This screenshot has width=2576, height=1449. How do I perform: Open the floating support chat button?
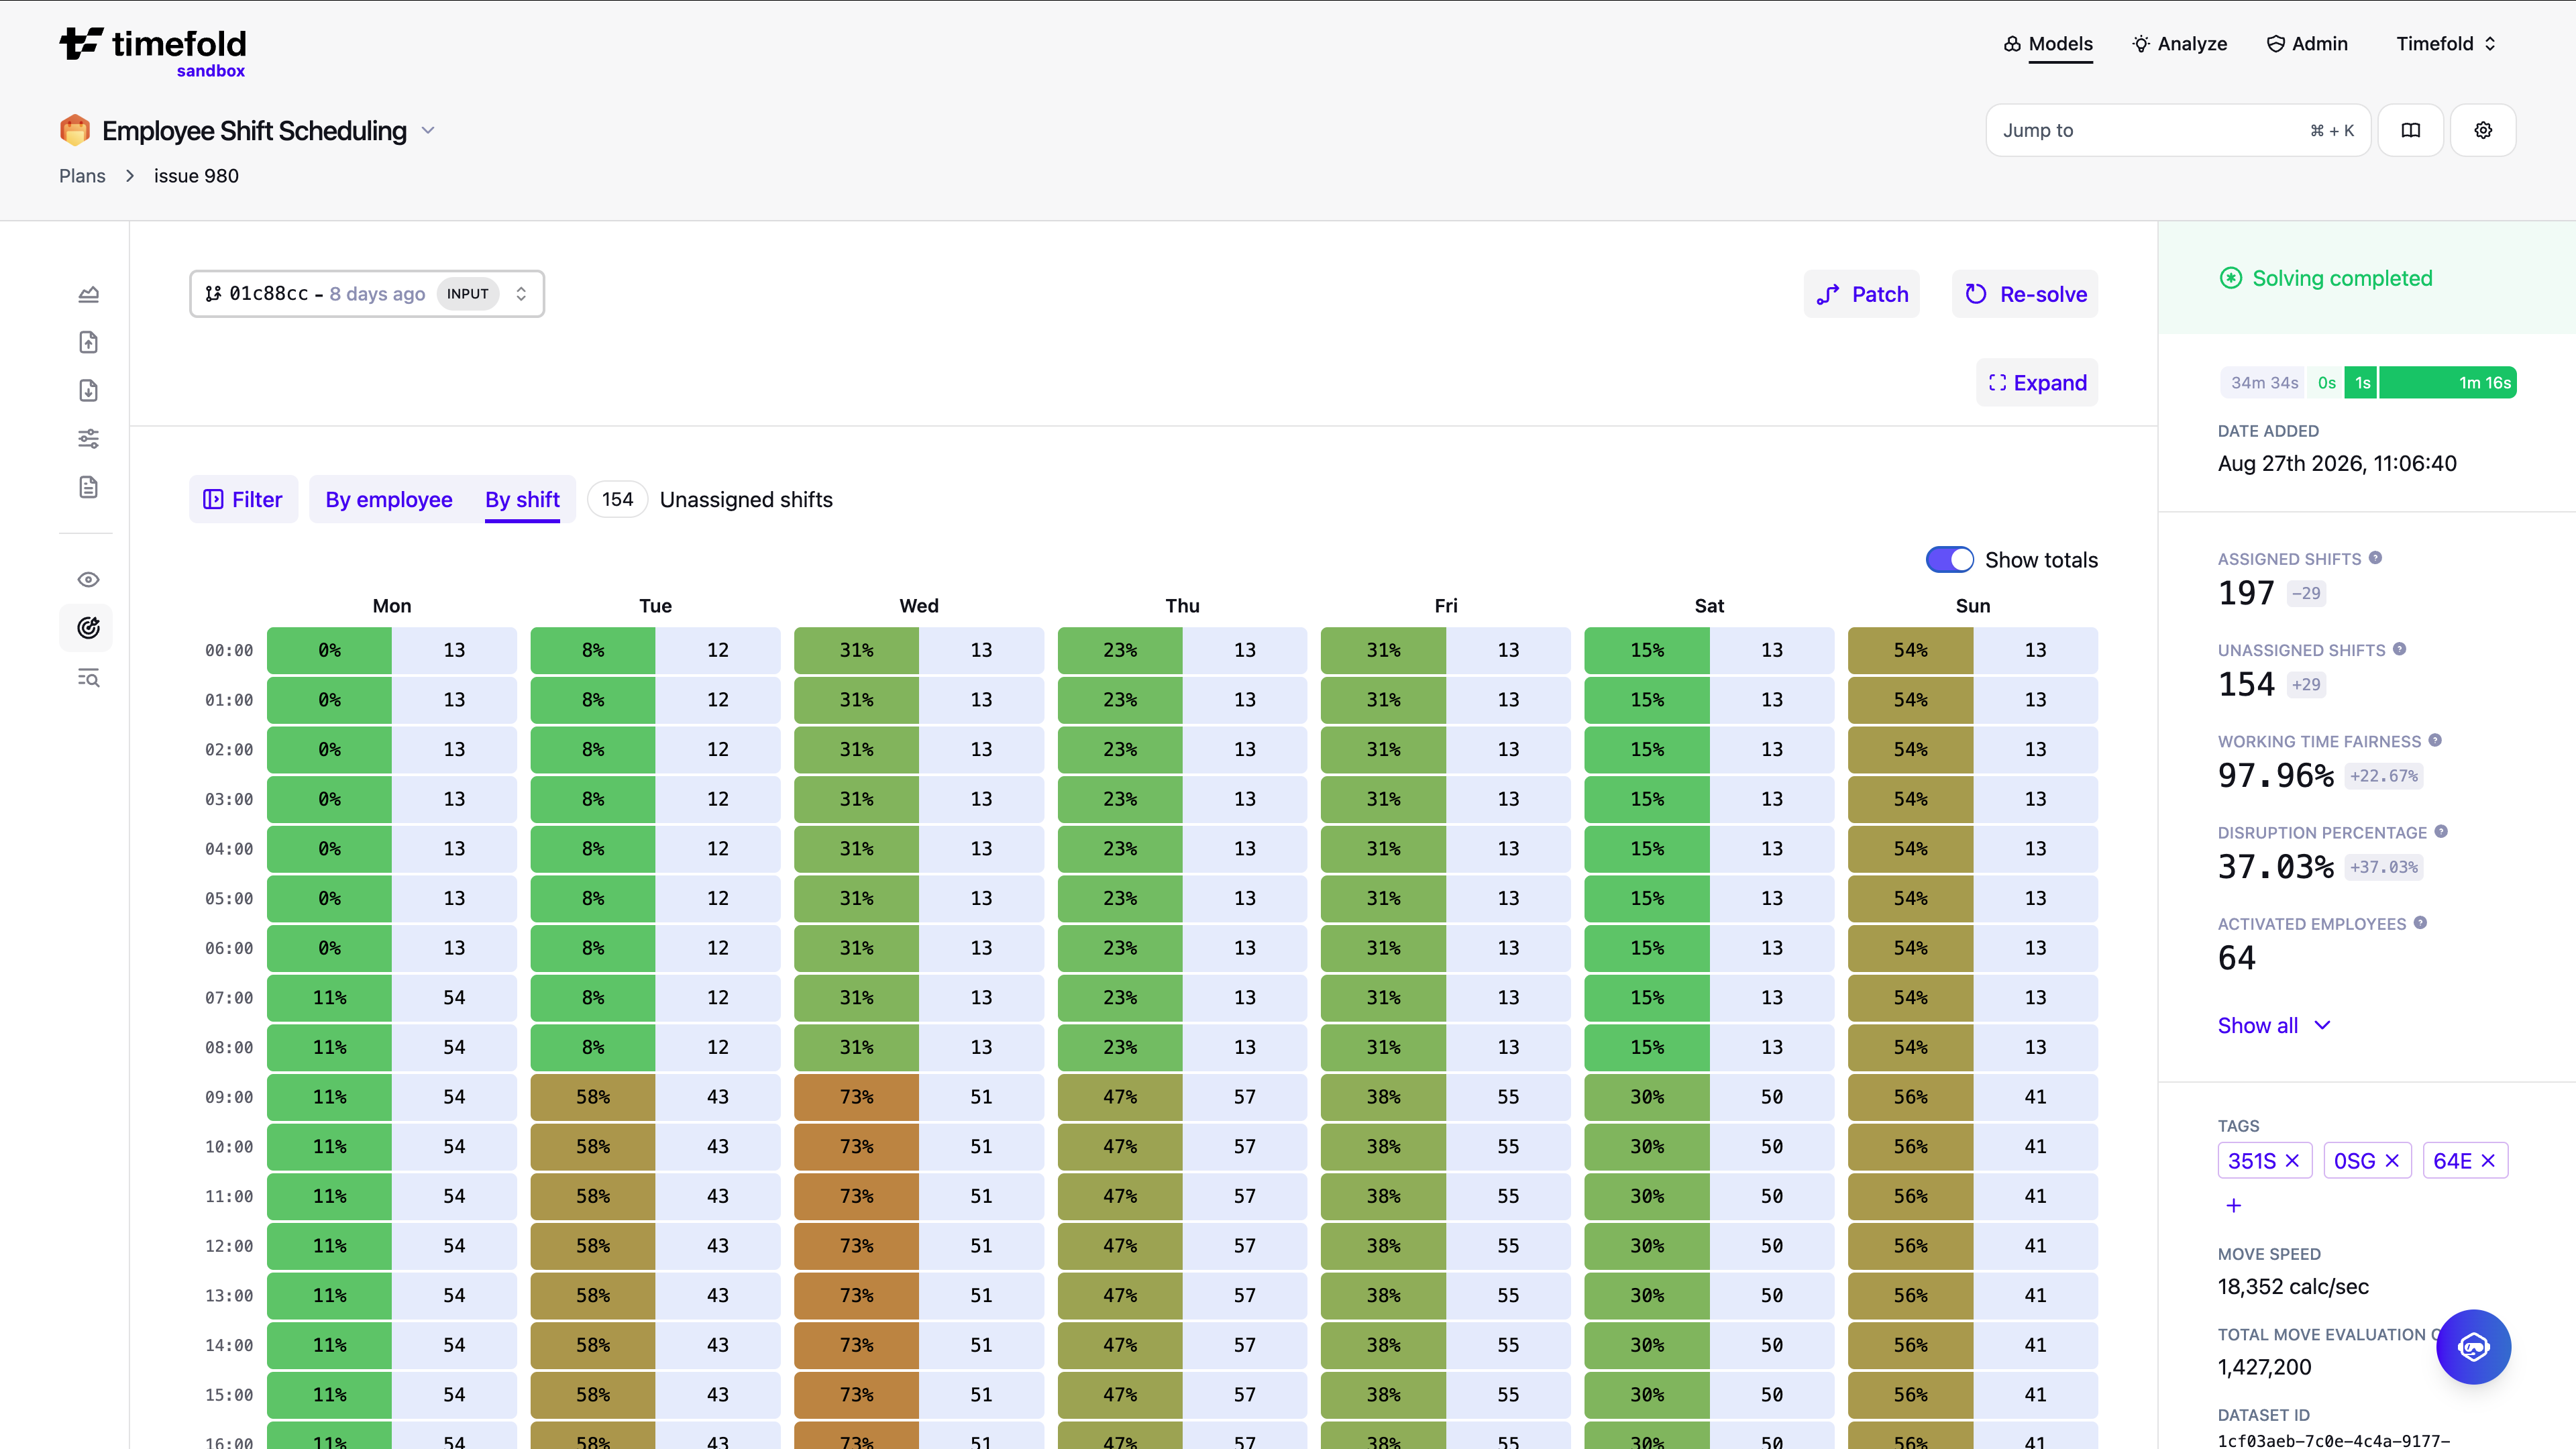pyautogui.click(x=2473, y=1347)
